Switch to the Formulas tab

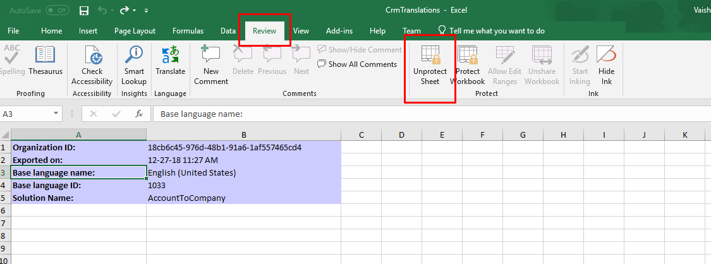(188, 31)
